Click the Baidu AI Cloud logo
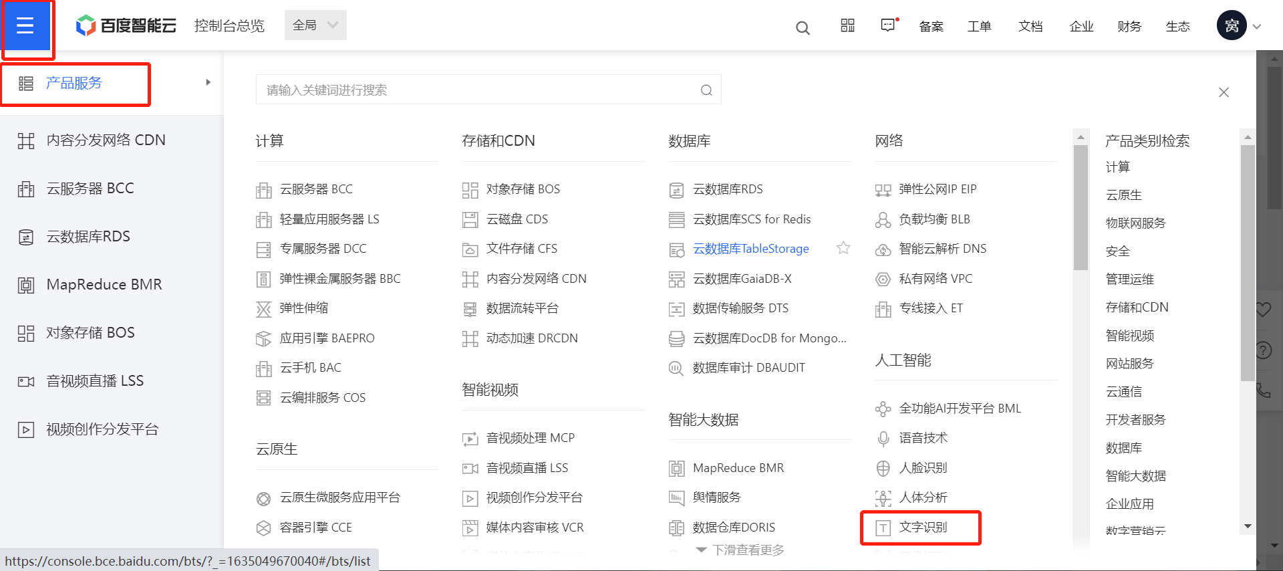The image size is (1283, 571). (x=126, y=26)
